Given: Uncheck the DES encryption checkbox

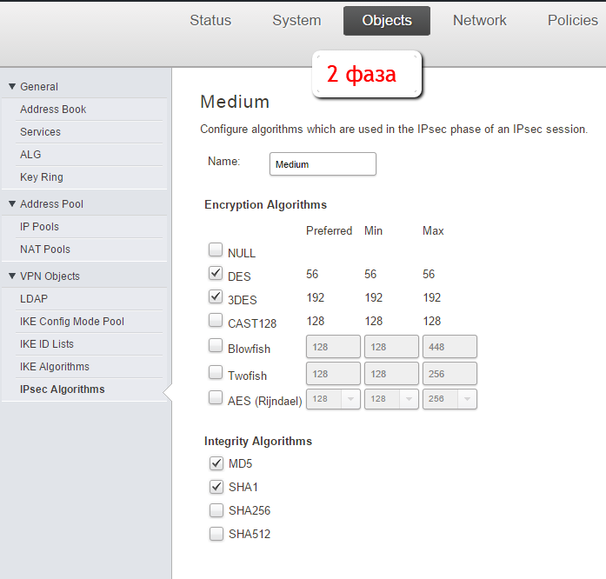Looking at the screenshot, I should point(216,274).
